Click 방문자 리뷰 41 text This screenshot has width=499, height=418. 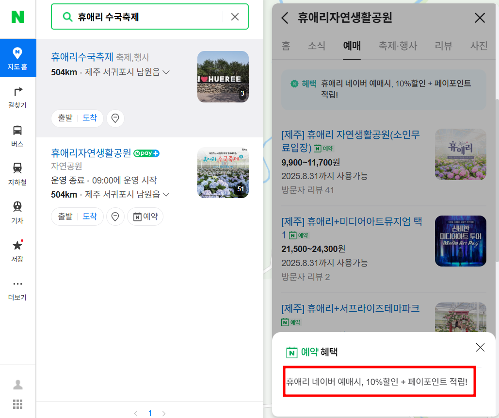click(307, 190)
